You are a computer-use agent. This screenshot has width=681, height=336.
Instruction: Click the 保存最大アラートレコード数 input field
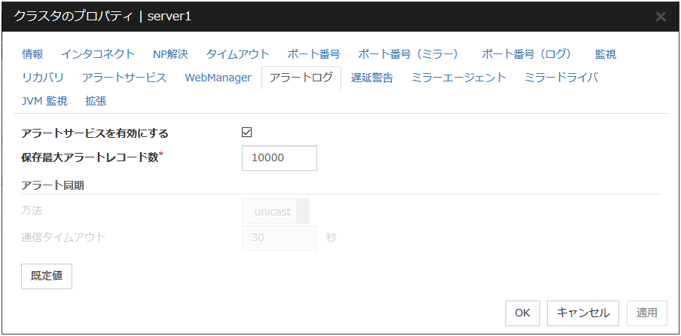[x=279, y=158]
